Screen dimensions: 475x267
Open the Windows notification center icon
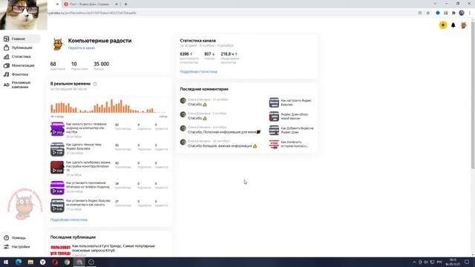click(x=467, y=262)
